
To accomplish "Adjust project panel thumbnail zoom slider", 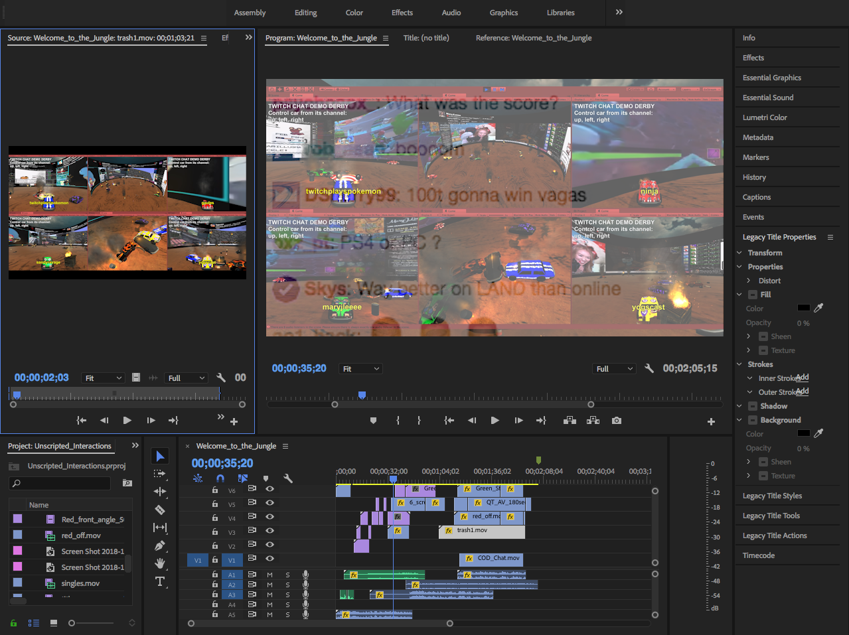I will [91, 623].
